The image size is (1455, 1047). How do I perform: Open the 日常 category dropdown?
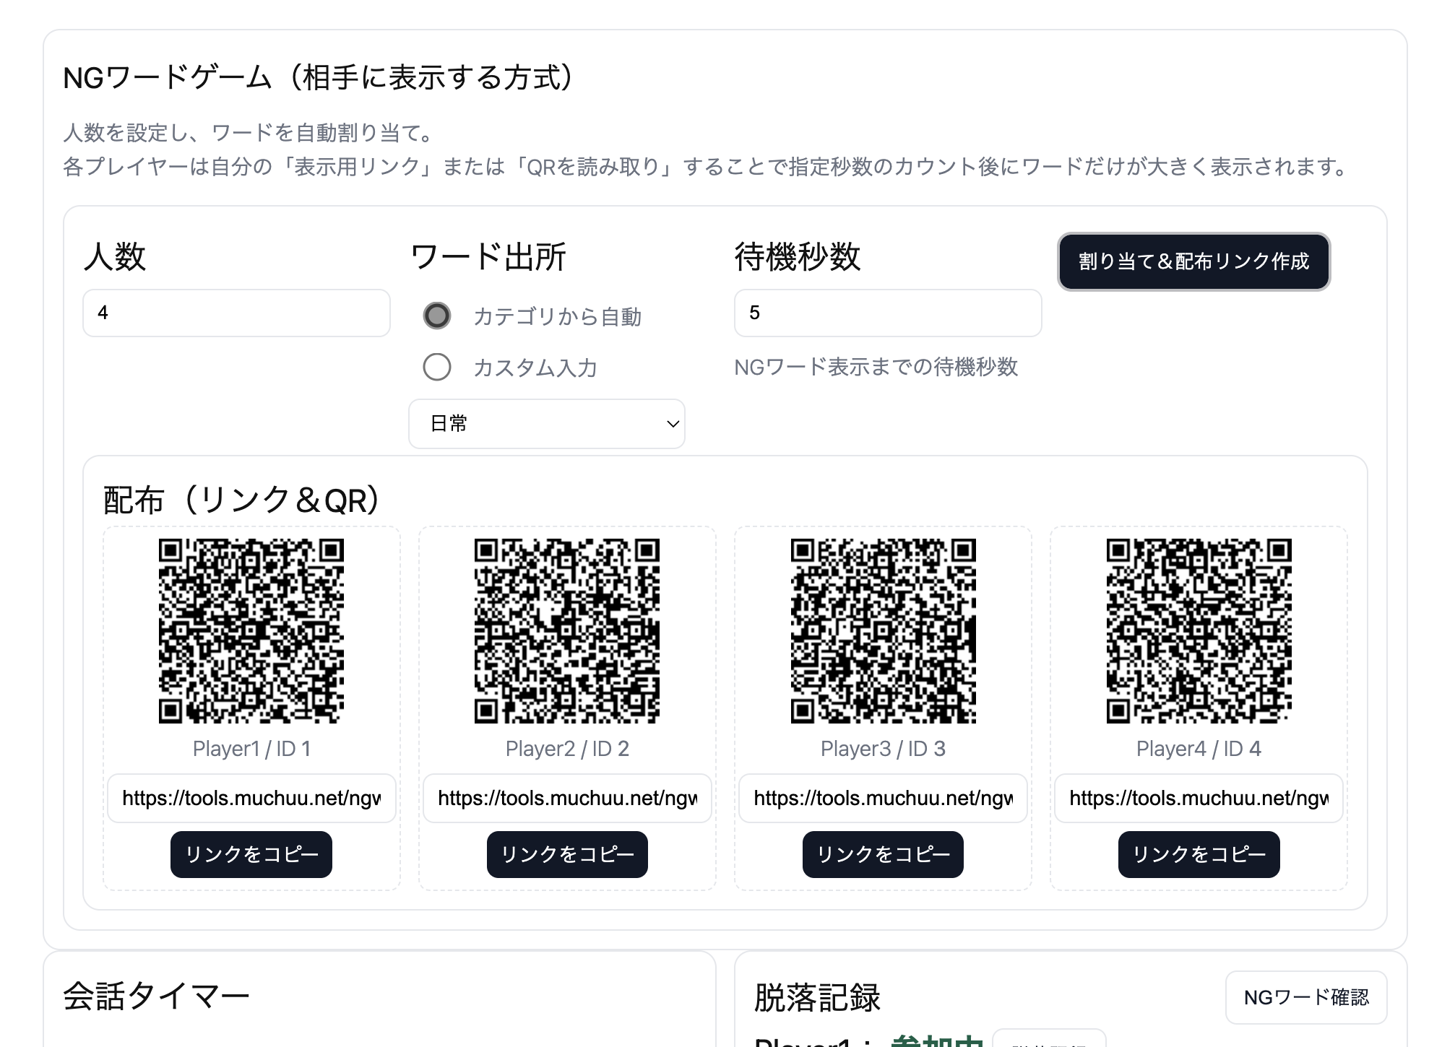547,424
